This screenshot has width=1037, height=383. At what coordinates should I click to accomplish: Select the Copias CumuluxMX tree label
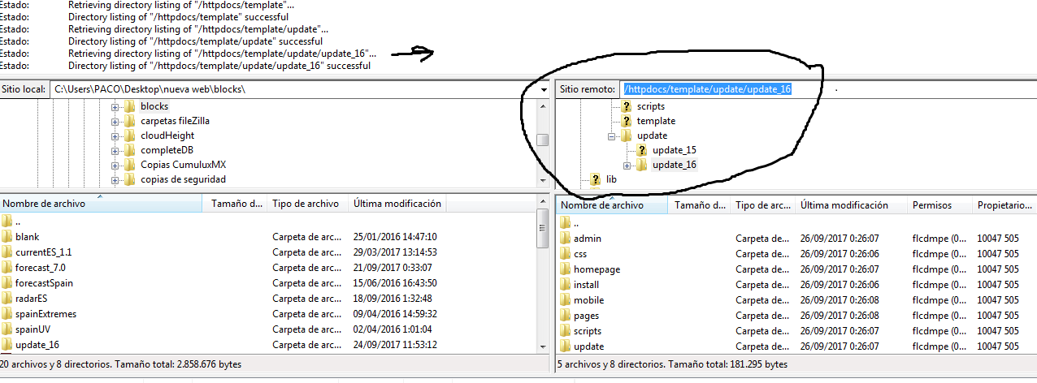click(183, 165)
